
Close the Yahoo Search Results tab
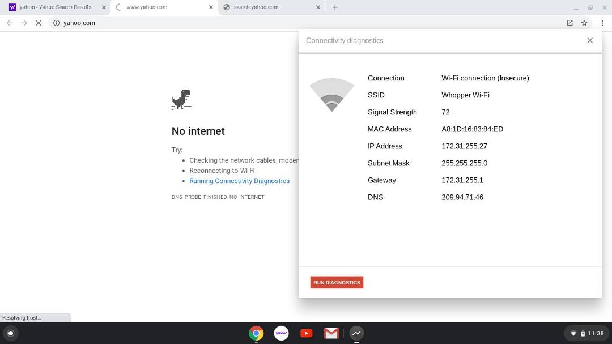(104, 7)
